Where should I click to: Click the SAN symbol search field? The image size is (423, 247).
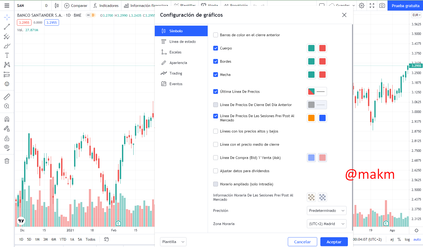[28, 6]
